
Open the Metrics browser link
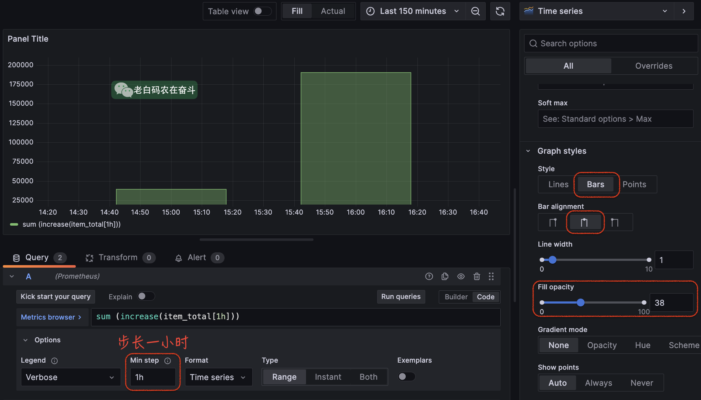click(x=51, y=317)
